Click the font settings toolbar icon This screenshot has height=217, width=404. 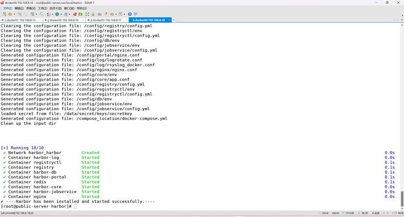click(66, 14)
